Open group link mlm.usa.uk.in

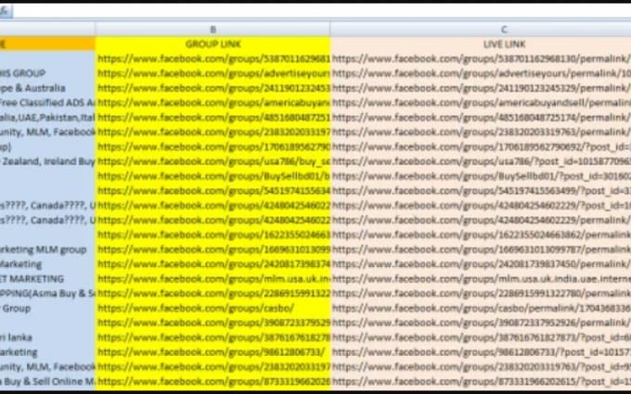tap(212, 279)
